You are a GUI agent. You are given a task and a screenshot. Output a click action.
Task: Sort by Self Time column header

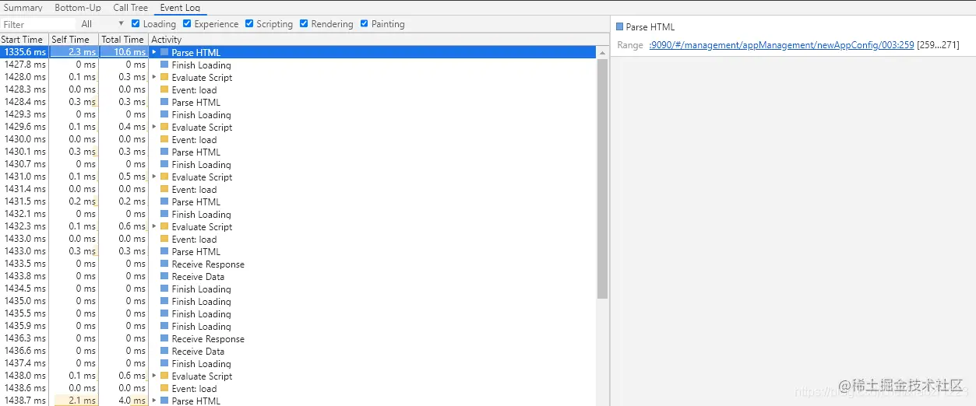74,40
